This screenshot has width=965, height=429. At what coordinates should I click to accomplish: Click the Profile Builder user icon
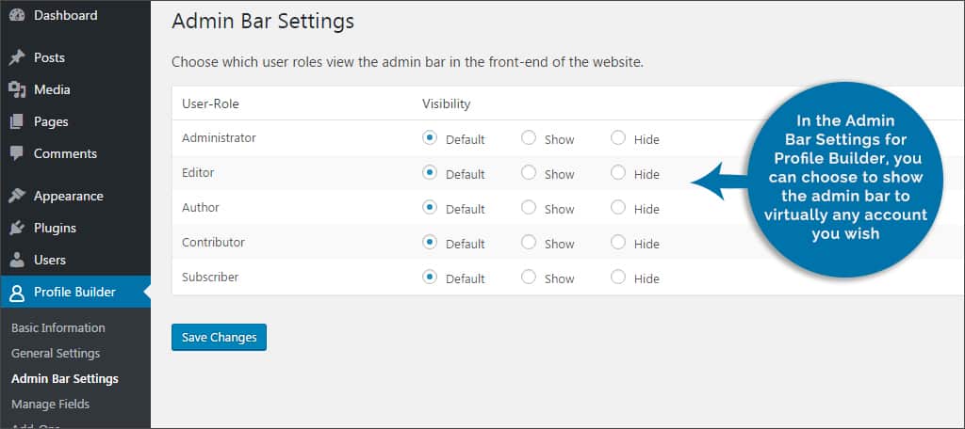tap(17, 293)
